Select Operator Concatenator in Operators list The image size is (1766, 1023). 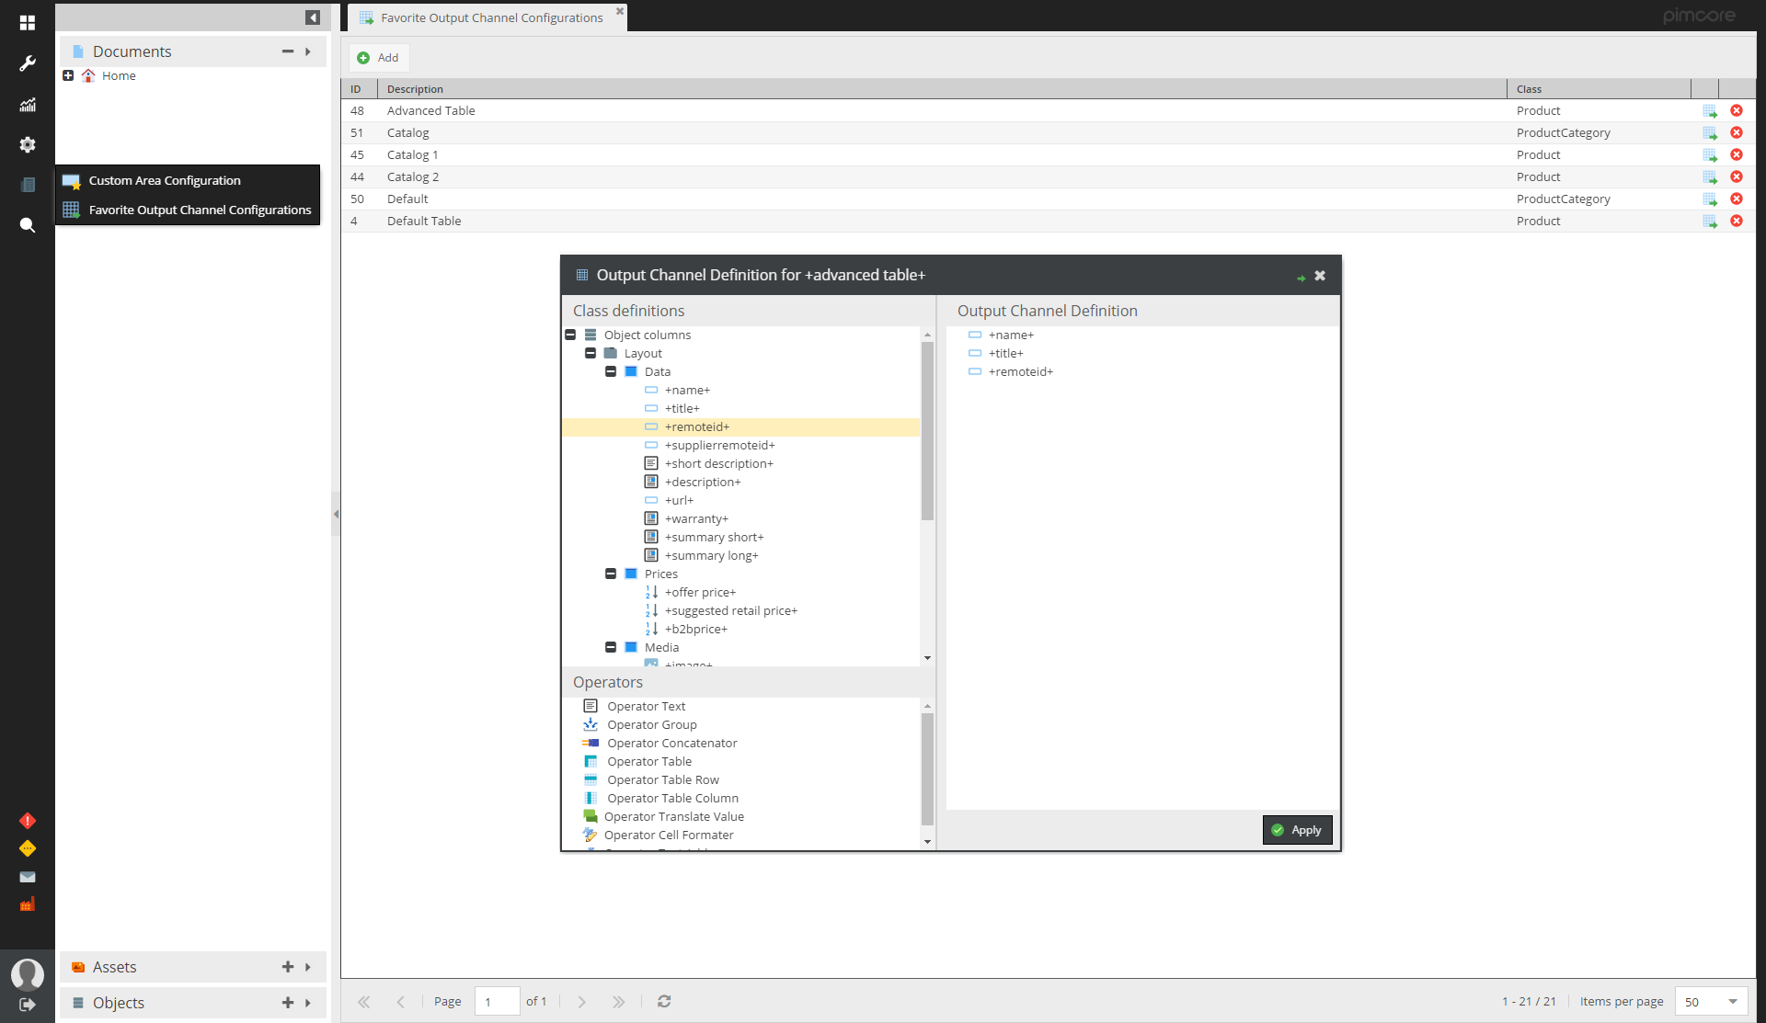point(671,743)
